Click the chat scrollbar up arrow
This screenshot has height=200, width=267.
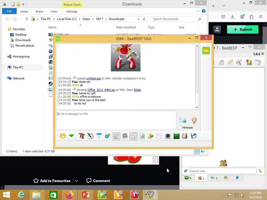[197, 46]
